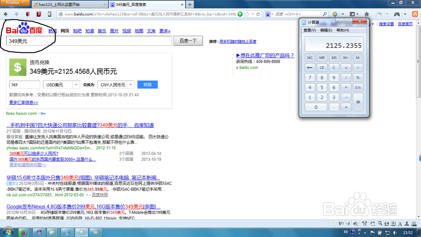421x237 pixels.
Task: Click calculator MS memory store key
Action: [x=334, y=58]
